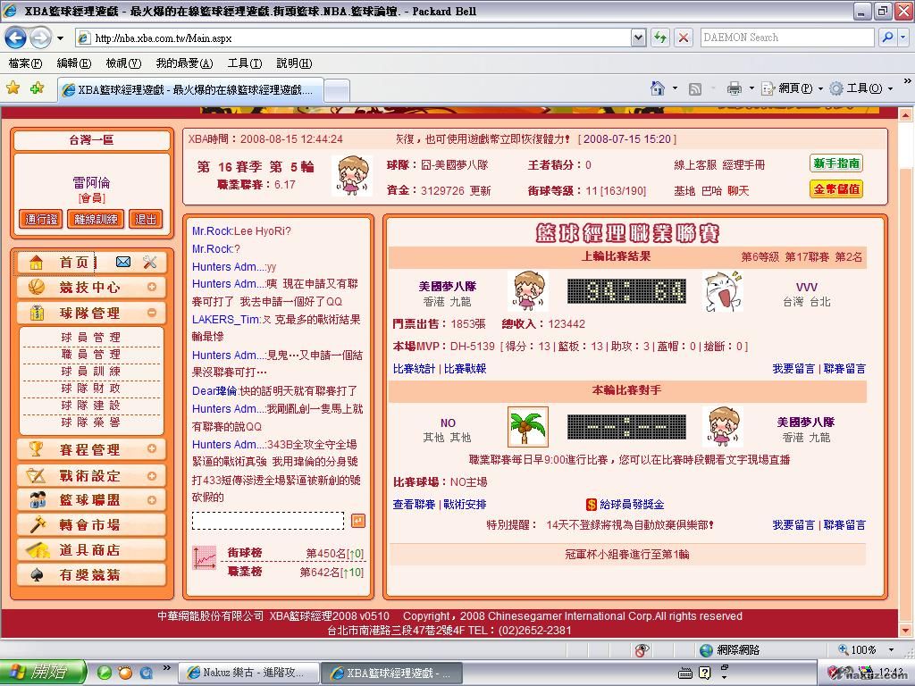This screenshot has width=915, height=686.
Task: Click the 新手指南 button
Action: pos(836,163)
